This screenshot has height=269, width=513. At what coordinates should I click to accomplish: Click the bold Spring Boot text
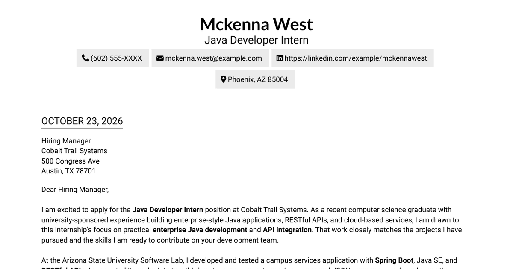point(394,260)
